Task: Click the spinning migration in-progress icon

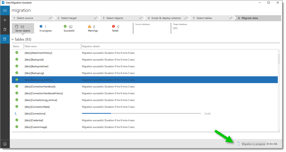Action: tap(238, 144)
